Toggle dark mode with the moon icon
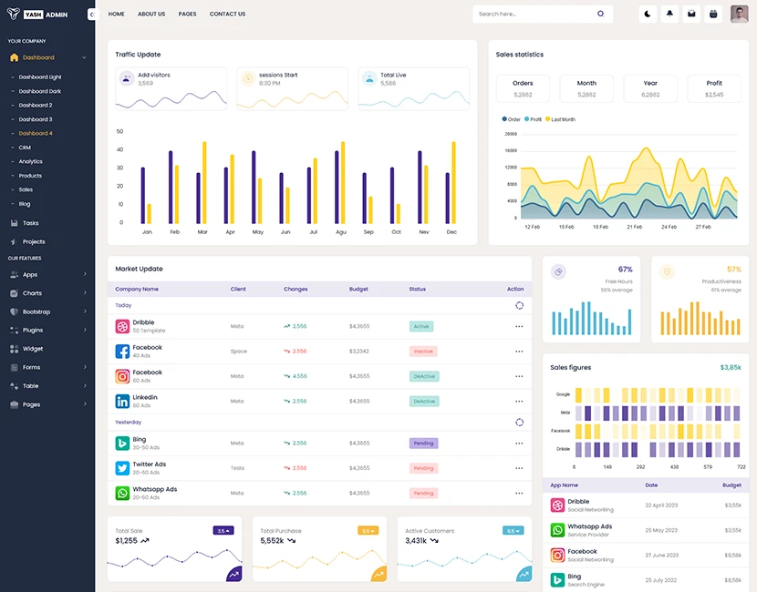This screenshot has width=757, height=592. pyautogui.click(x=648, y=14)
